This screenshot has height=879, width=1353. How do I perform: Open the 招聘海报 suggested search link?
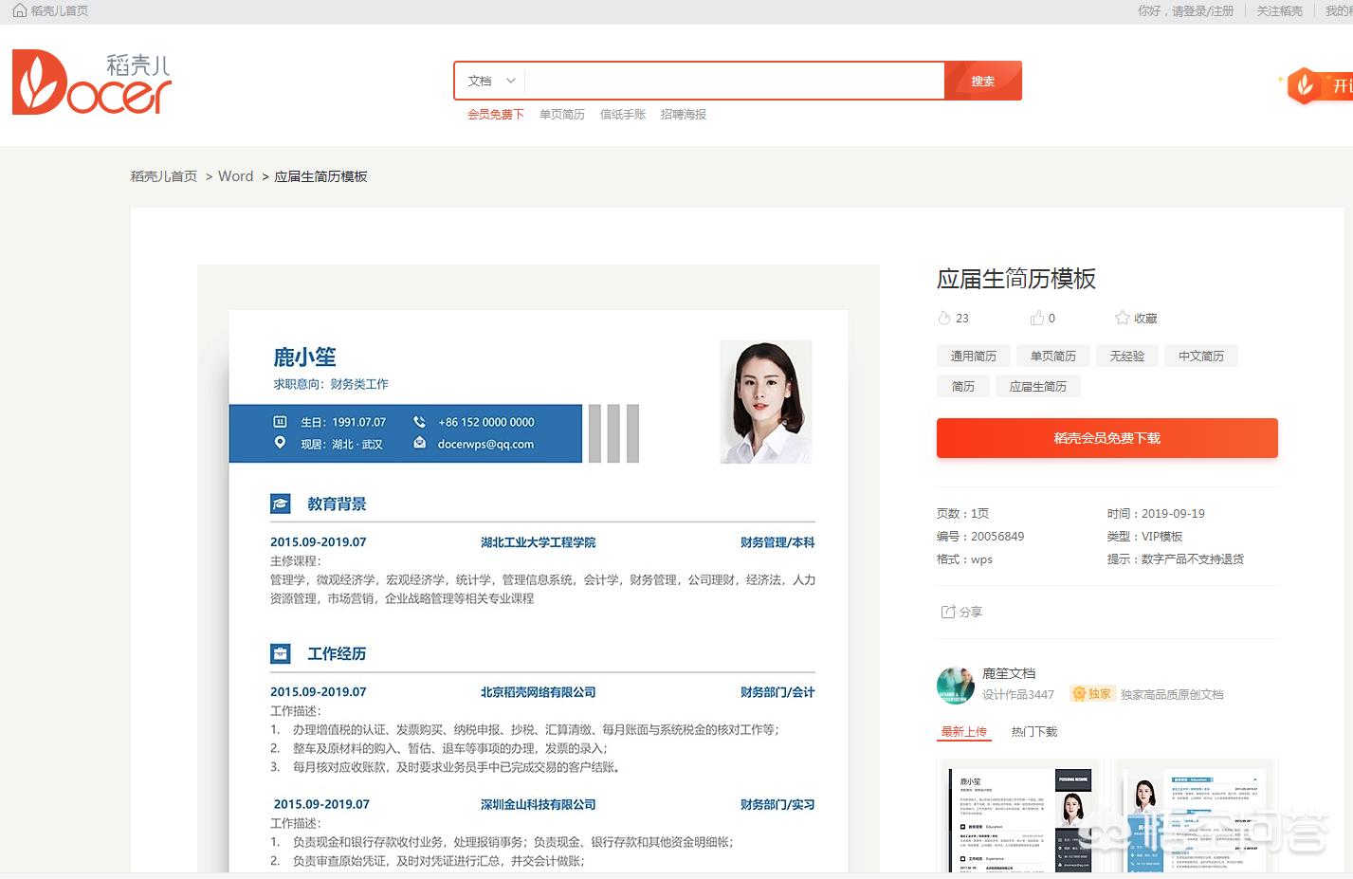(x=684, y=114)
